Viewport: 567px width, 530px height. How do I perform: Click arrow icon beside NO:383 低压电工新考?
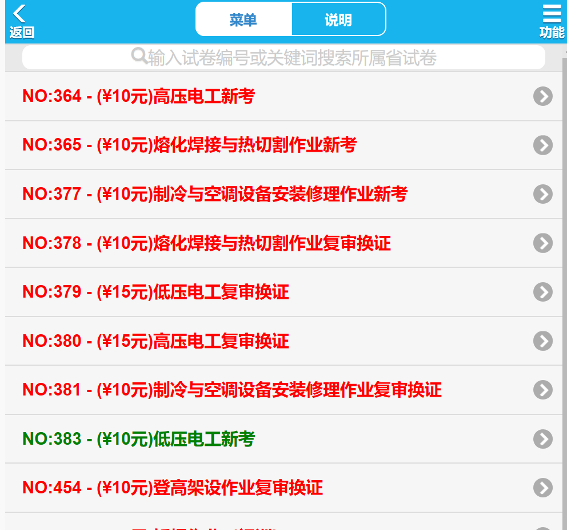point(542,440)
